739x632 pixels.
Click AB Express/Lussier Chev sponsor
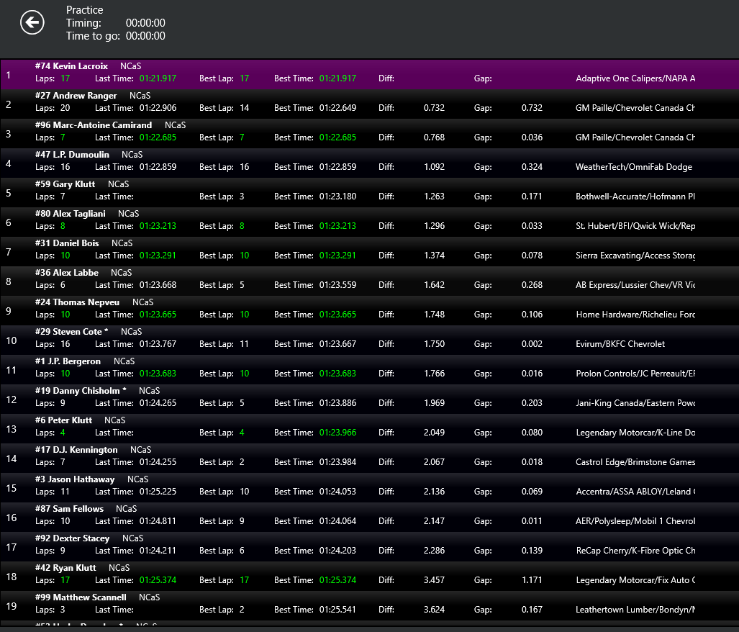click(x=635, y=285)
